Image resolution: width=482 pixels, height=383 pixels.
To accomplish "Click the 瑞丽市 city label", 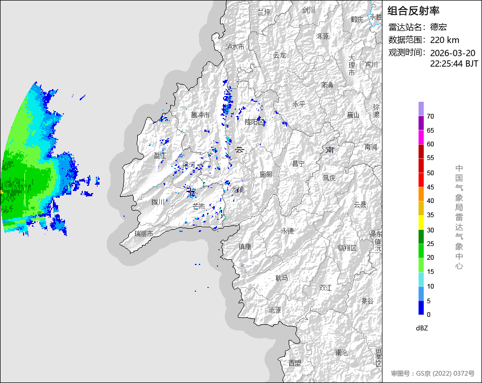I will point(144,233).
